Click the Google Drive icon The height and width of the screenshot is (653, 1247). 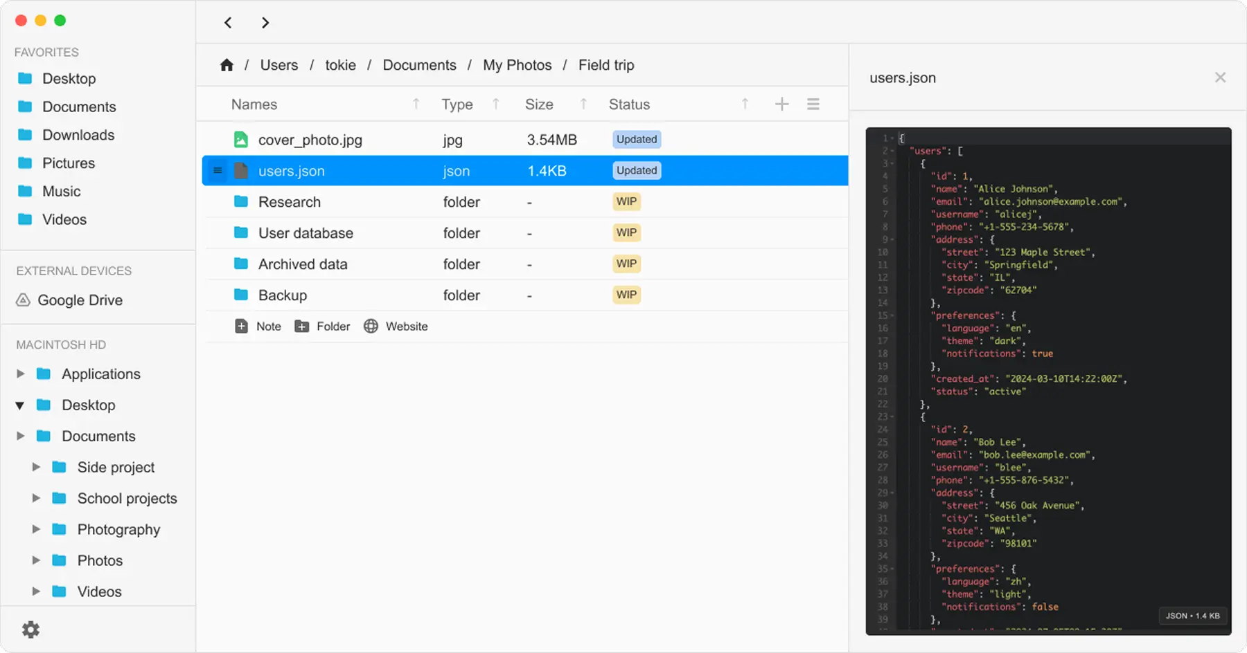[x=24, y=300]
